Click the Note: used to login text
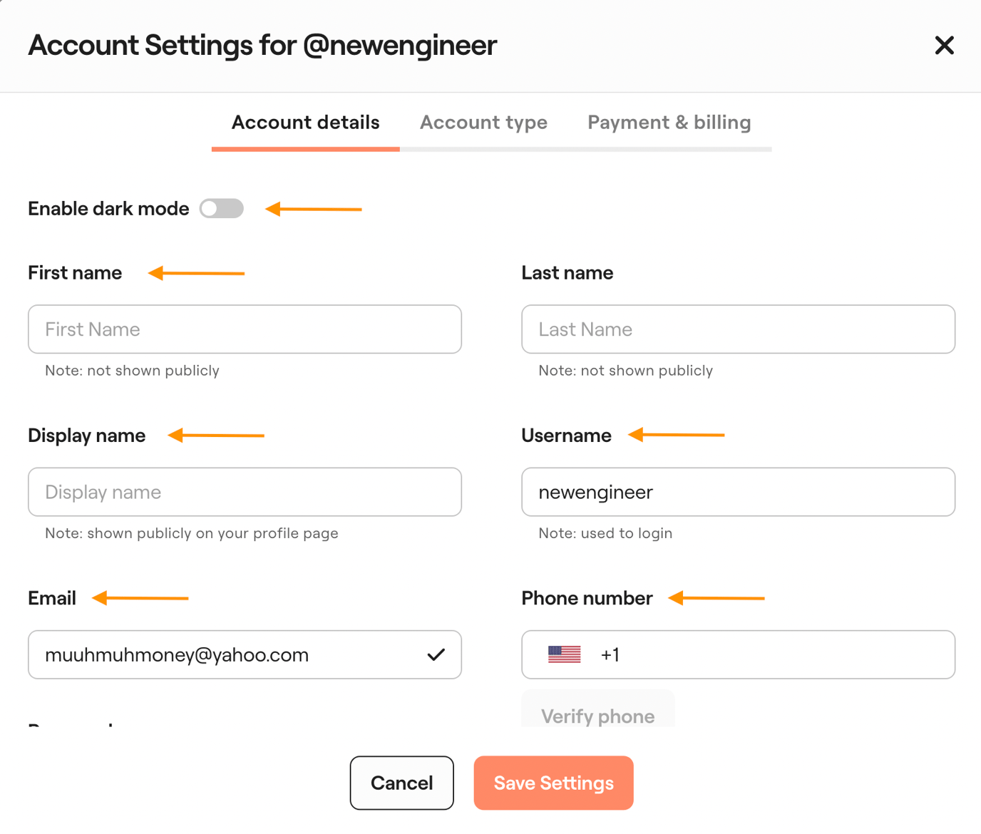Image resolution: width=981 pixels, height=834 pixels. 605,532
